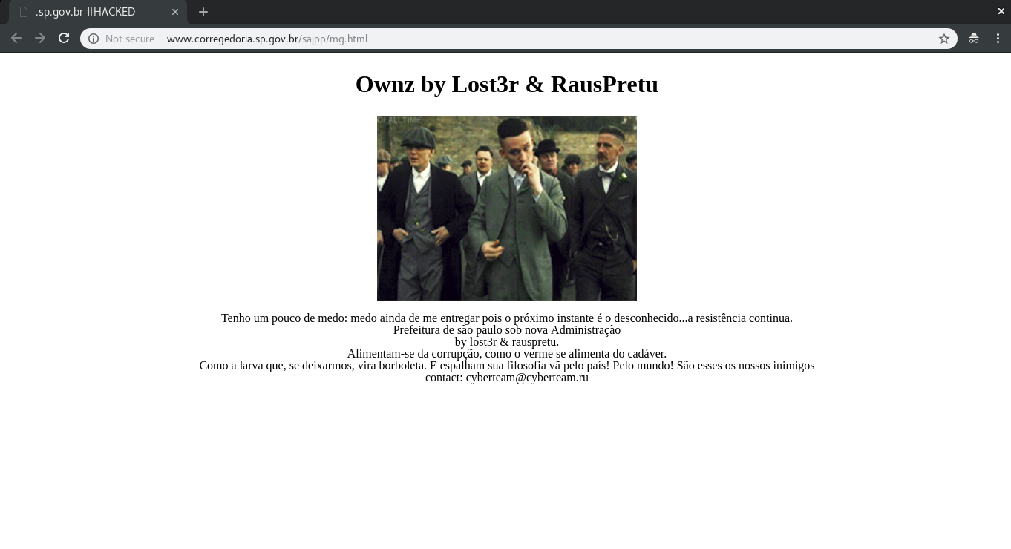Image resolution: width=1011 pixels, height=549 pixels.
Task: Click contact line cyberteam@cyberteam.ru
Action: click(507, 377)
